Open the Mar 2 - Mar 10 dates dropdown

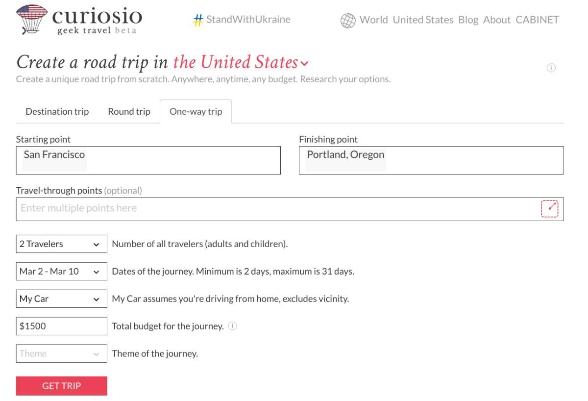pyautogui.click(x=61, y=272)
